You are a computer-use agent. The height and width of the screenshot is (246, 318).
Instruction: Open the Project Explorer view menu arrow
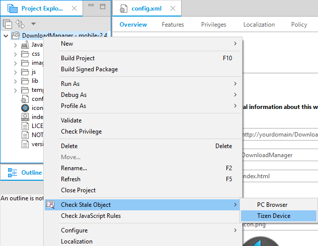(33, 24)
